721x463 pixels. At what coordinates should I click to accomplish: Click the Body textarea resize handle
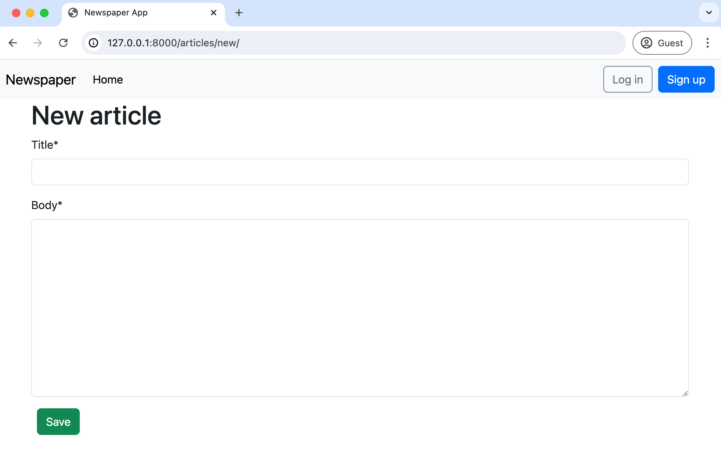coord(685,393)
